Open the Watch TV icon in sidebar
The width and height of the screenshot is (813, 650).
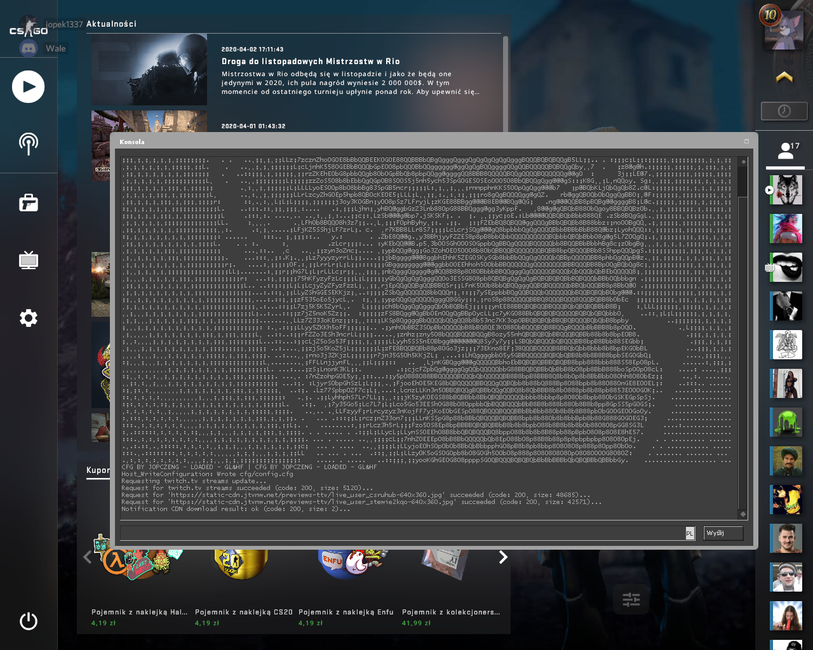pyautogui.click(x=29, y=260)
